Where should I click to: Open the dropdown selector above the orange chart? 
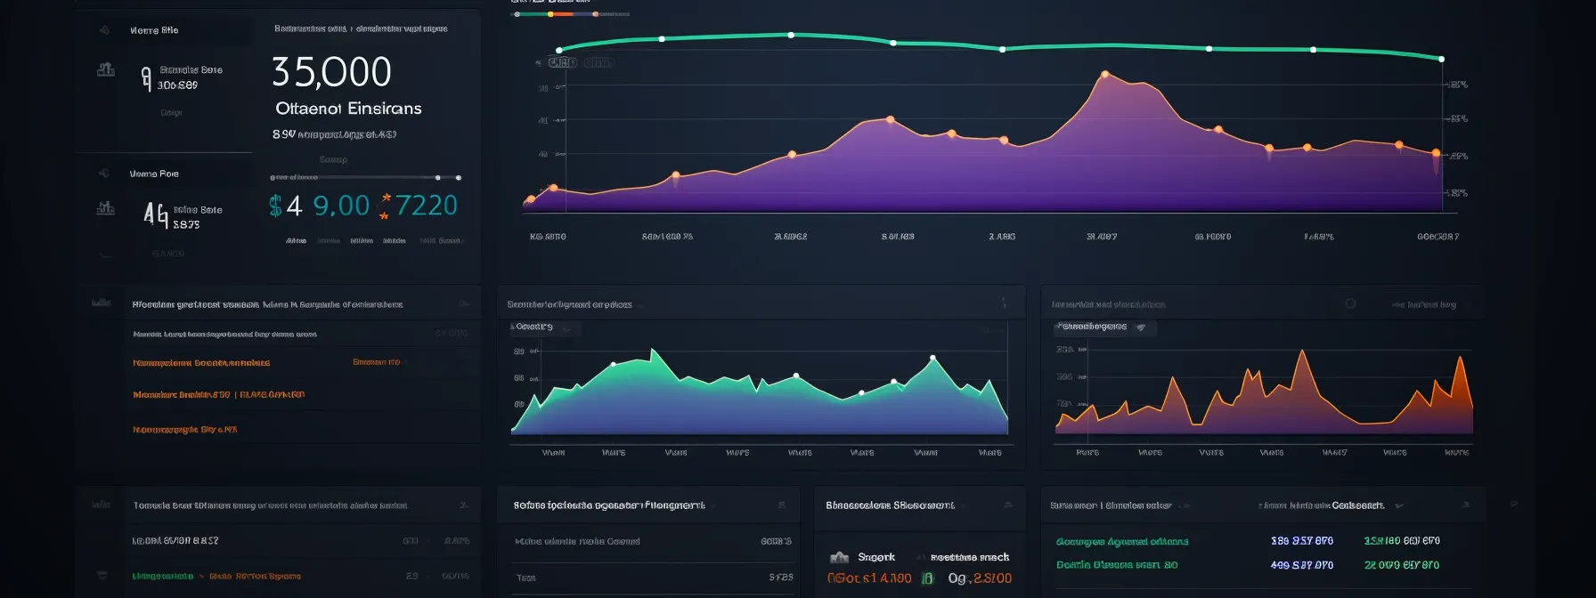(1104, 327)
